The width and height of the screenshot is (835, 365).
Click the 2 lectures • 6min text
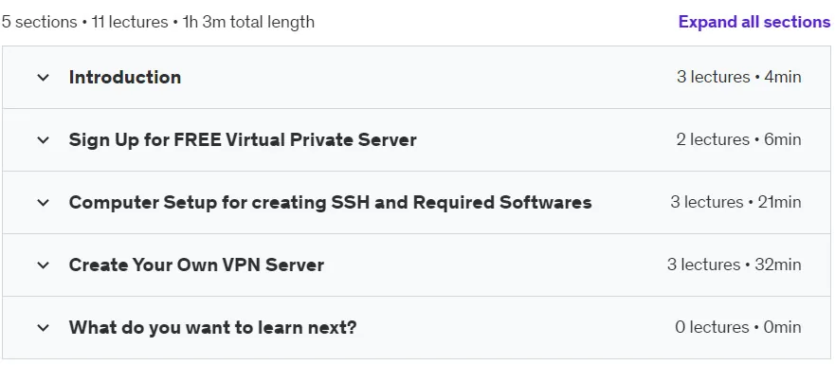point(739,139)
